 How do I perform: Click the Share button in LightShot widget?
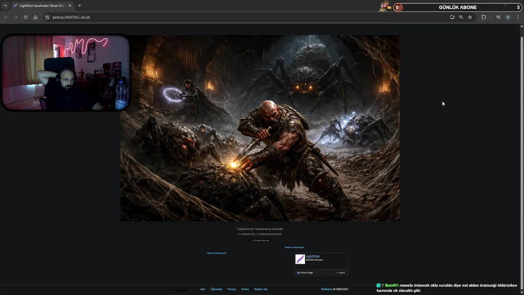[341, 272]
